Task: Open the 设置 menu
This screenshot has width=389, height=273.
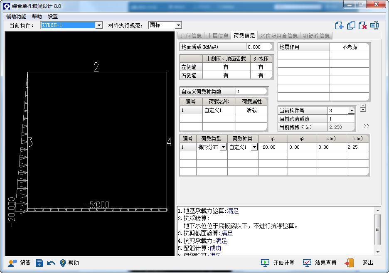Action: tap(53, 17)
